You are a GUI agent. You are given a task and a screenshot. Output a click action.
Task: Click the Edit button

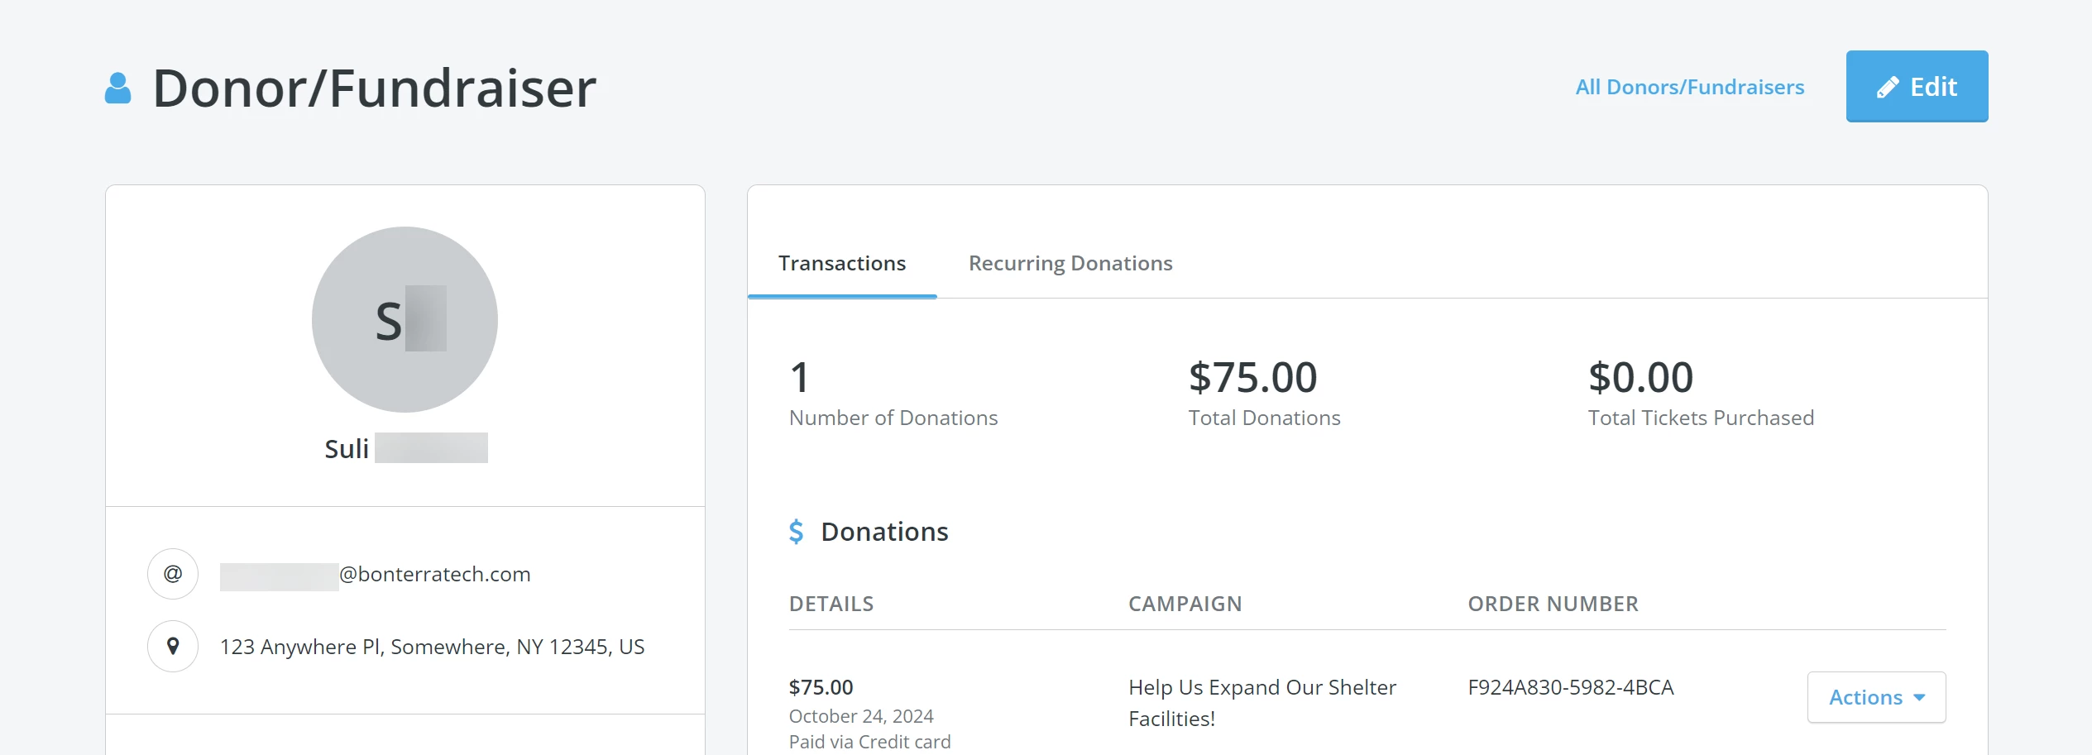(x=1917, y=86)
